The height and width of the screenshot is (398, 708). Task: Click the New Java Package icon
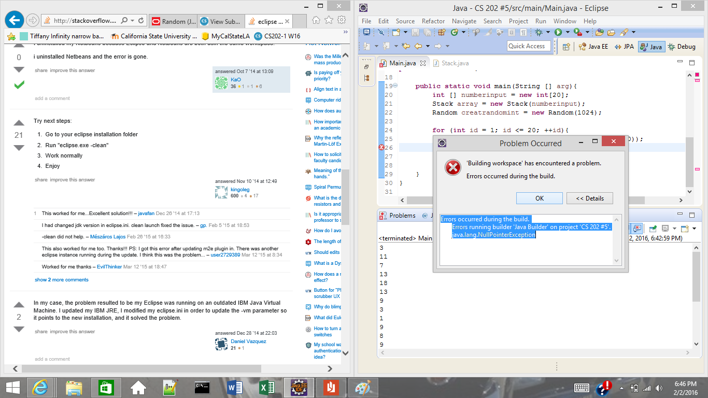(x=442, y=32)
